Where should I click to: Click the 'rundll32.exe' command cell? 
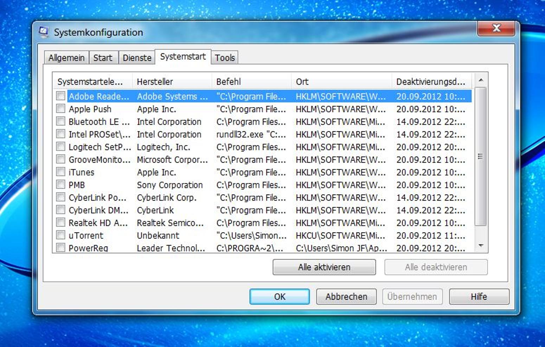pos(251,134)
